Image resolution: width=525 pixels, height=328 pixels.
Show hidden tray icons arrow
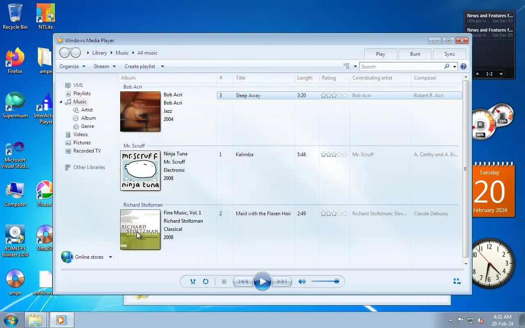(450, 320)
